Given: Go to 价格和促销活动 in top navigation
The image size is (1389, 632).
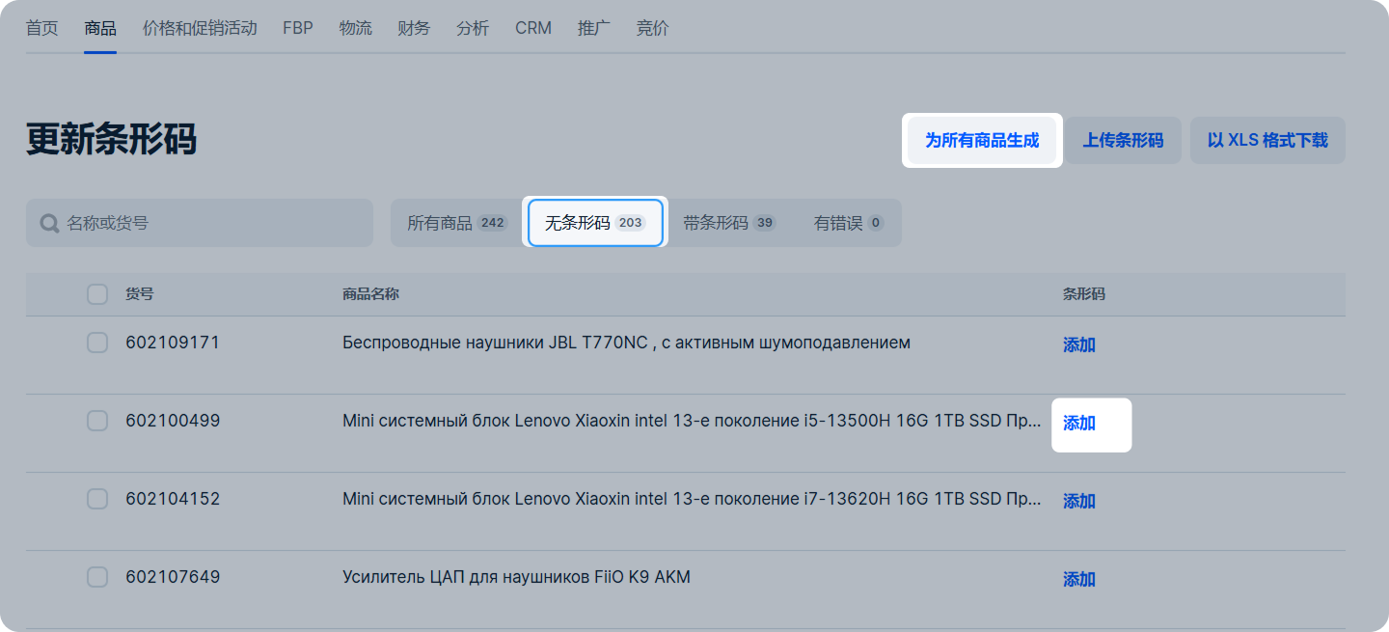Looking at the screenshot, I should click(x=200, y=28).
